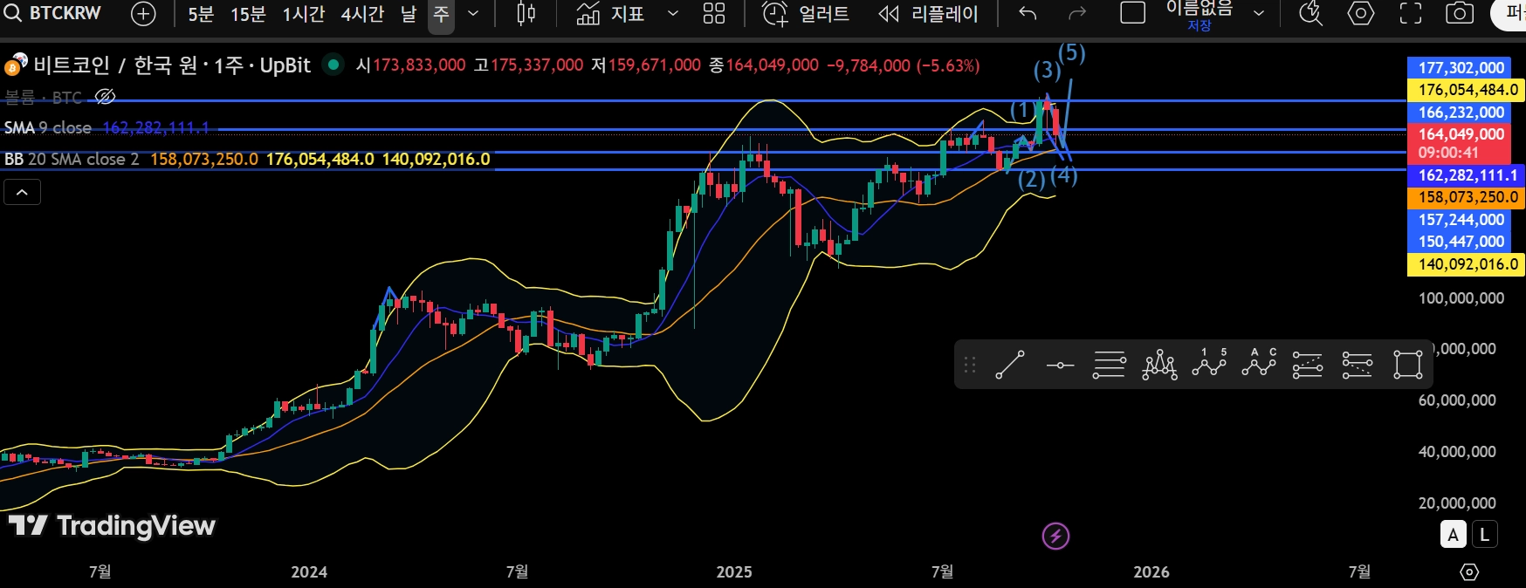Expand the timeframe interval dropdown
The width and height of the screenshot is (1526, 588).
pos(473,14)
